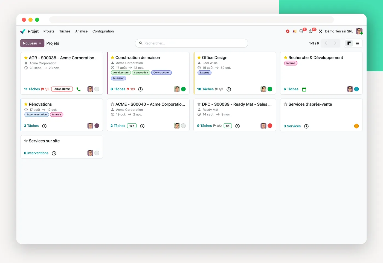383x263 pixels.
Task: Click calendar icon on Recherche & Développement card
Action: [x=304, y=89]
